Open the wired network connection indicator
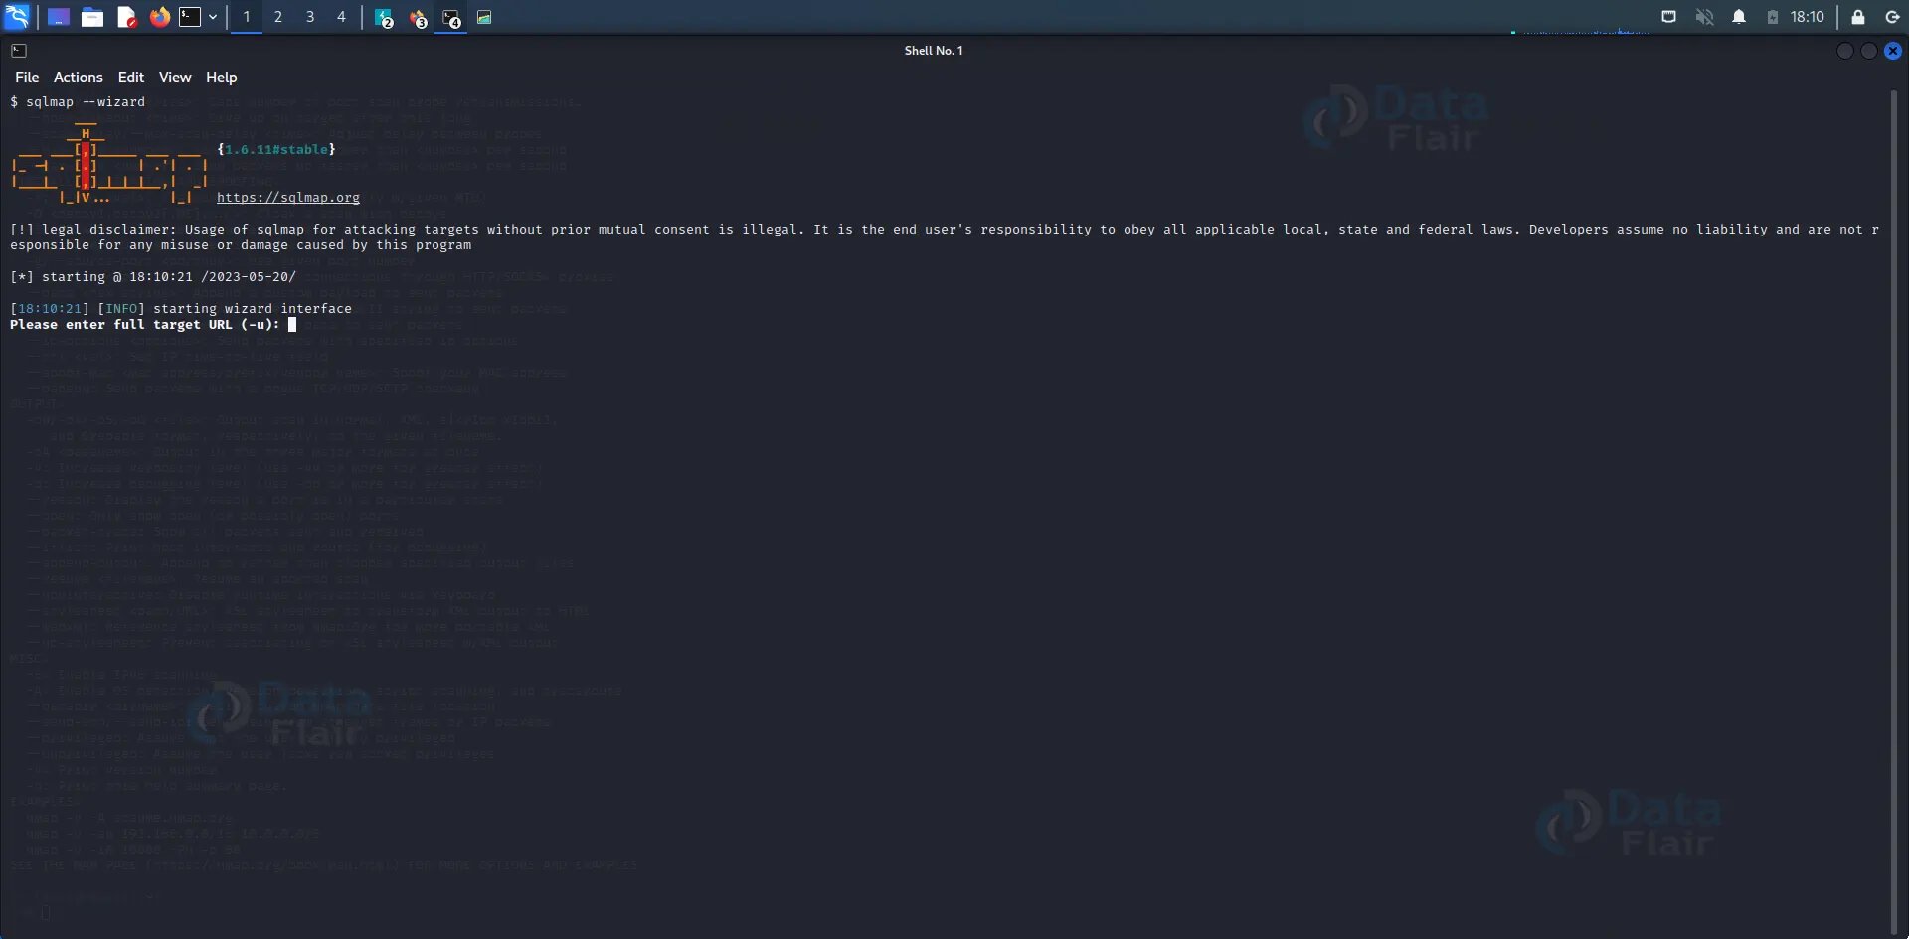 1669,17
